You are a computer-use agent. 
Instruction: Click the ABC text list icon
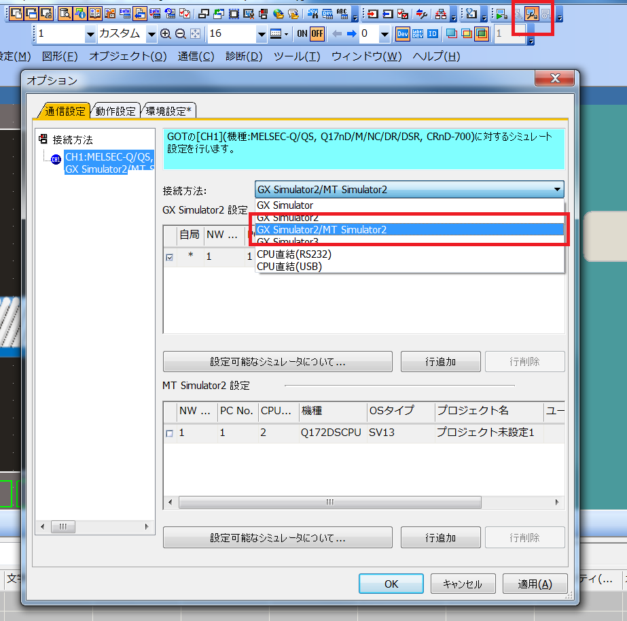pyautogui.click(x=342, y=14)
